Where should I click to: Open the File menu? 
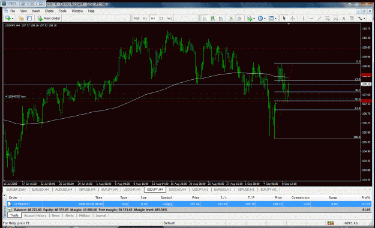point(13,11)
